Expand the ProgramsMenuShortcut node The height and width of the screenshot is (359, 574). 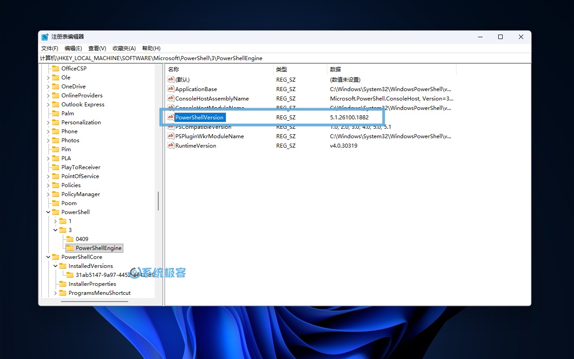(x=55, y=293)
